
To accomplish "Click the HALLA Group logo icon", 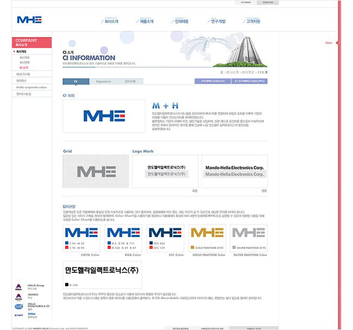I will pos(18,287).
